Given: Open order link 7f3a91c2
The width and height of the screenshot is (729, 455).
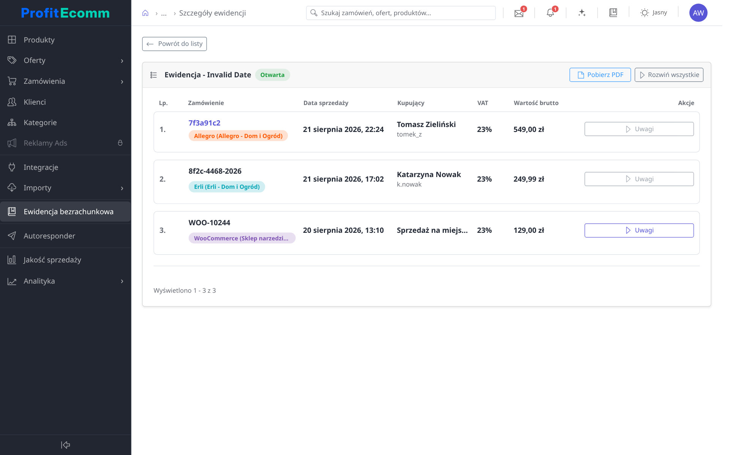Looking at the screenshot, I should pos(204,123).
